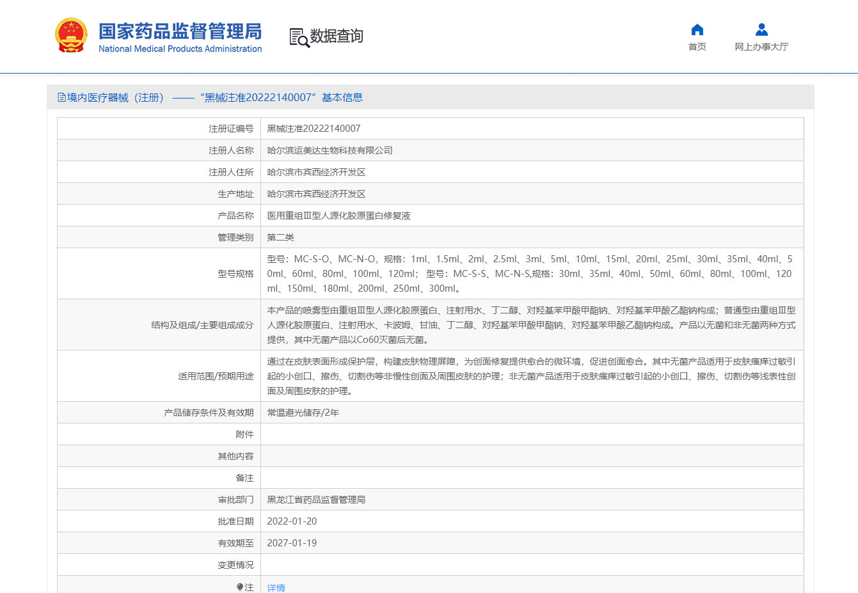Click the 常温避光储存/2年 value
The height and width of the screenshot is (593, 858).
pos(303,413)
